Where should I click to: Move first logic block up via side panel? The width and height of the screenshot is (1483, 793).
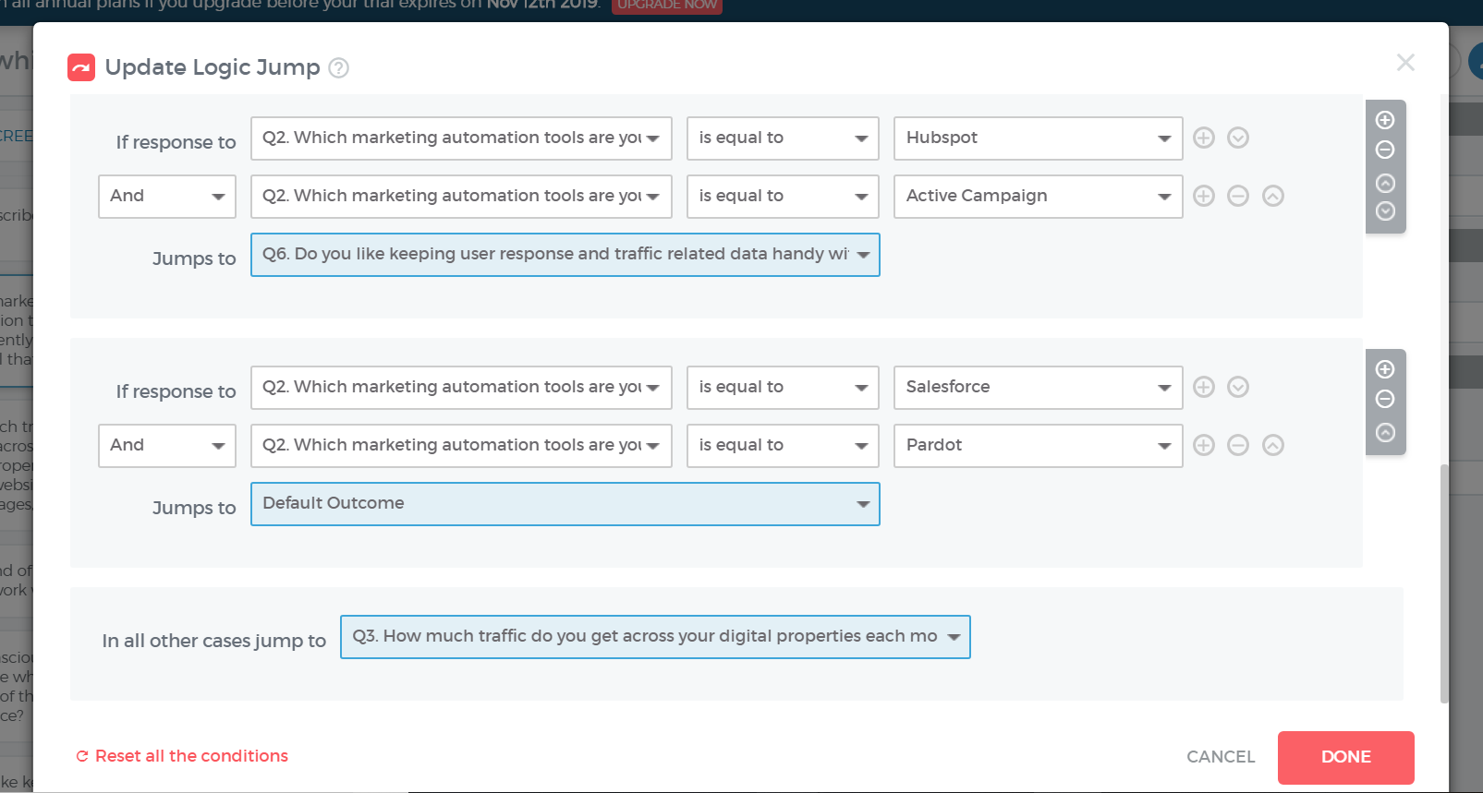click(1385, 183)
